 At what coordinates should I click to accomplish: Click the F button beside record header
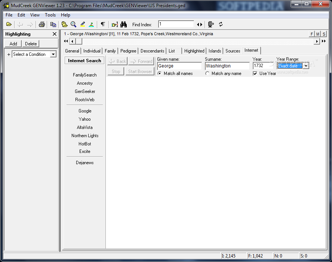point(312,34)
